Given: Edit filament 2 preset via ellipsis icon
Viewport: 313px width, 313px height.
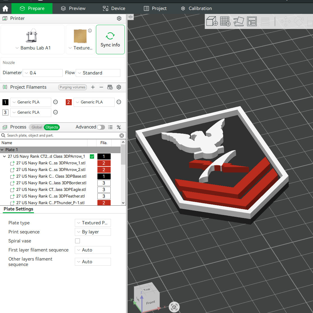Looking at the screenshot, I should coord(119,102).
